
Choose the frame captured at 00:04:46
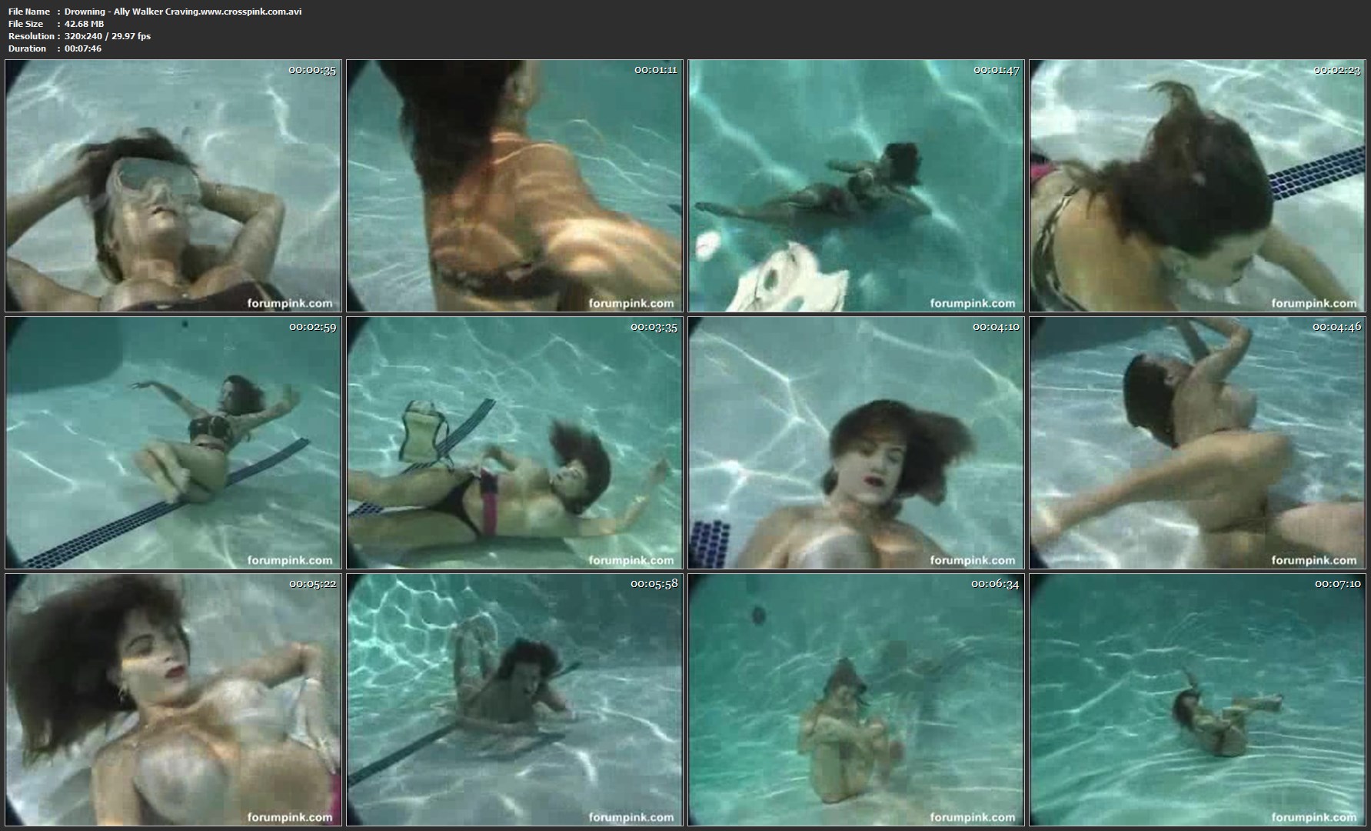[x=1197, y=442]
